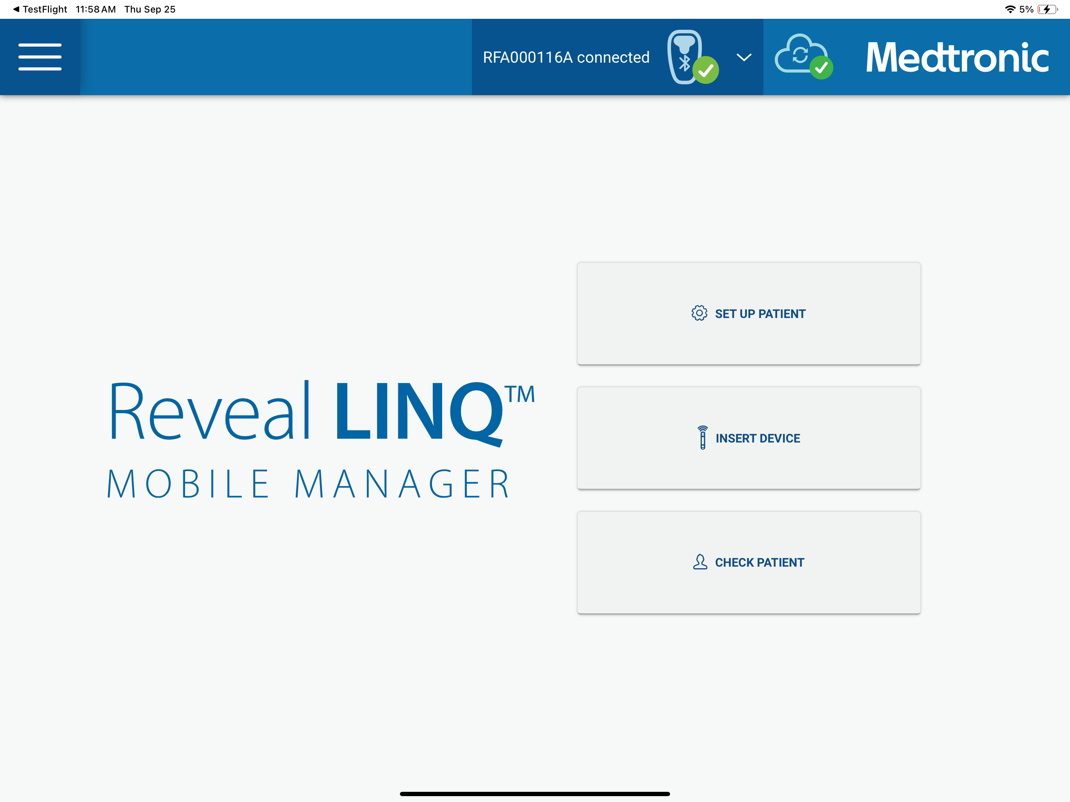1070x802 pixels.
Task: Expand the connected device dropdown chevron
Action: pyautogui.click(x=743, y=58)
